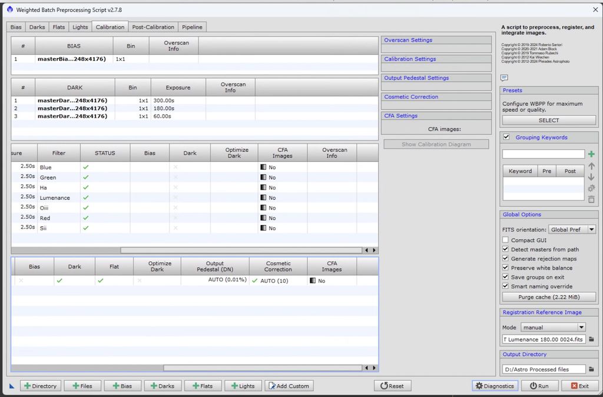Toggle CFA icon in the Green row
This screenshot has width=603, height=397.
(263, 177)
